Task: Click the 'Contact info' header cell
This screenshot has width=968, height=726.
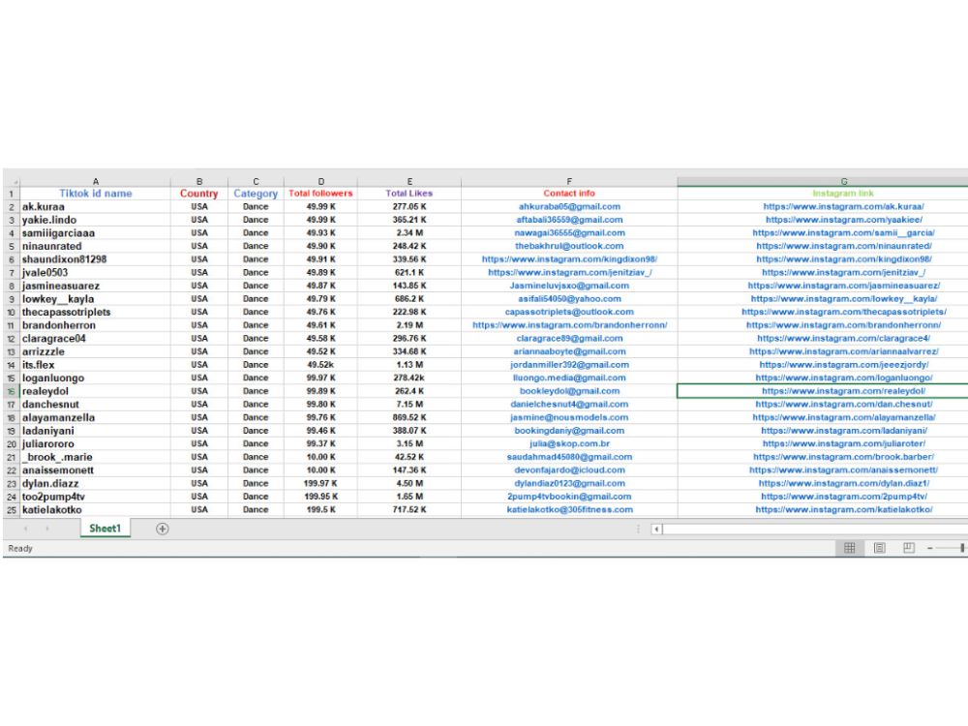Action: pyautogui.click(x=569, y=194)
